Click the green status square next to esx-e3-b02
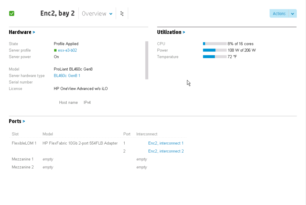This screenshot has height=205, width=306. [x=55, y=50]
